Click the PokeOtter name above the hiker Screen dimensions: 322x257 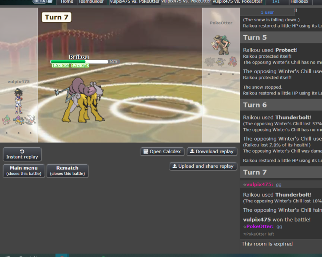click(x=221, y=23)
